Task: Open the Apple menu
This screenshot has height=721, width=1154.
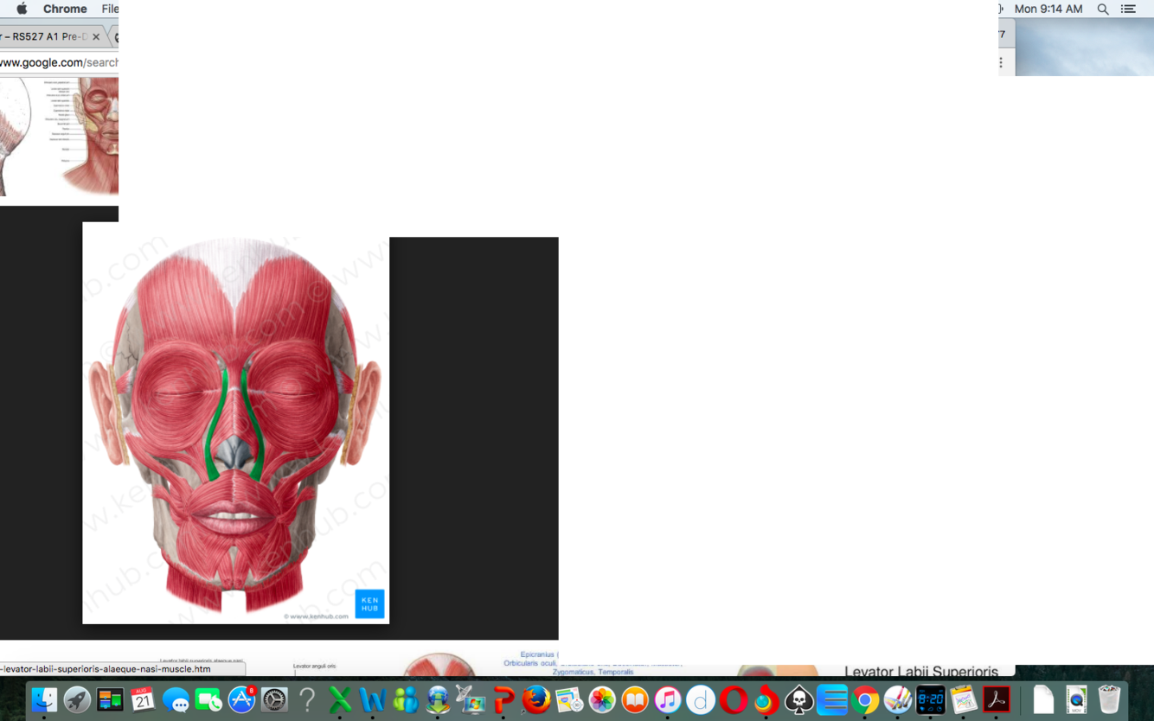Action: (22, 9)
